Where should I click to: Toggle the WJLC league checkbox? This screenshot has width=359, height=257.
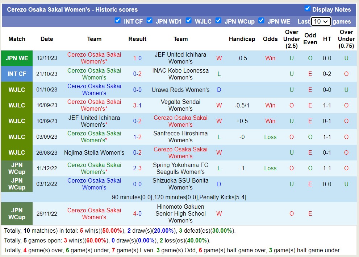tap(188, 21)
